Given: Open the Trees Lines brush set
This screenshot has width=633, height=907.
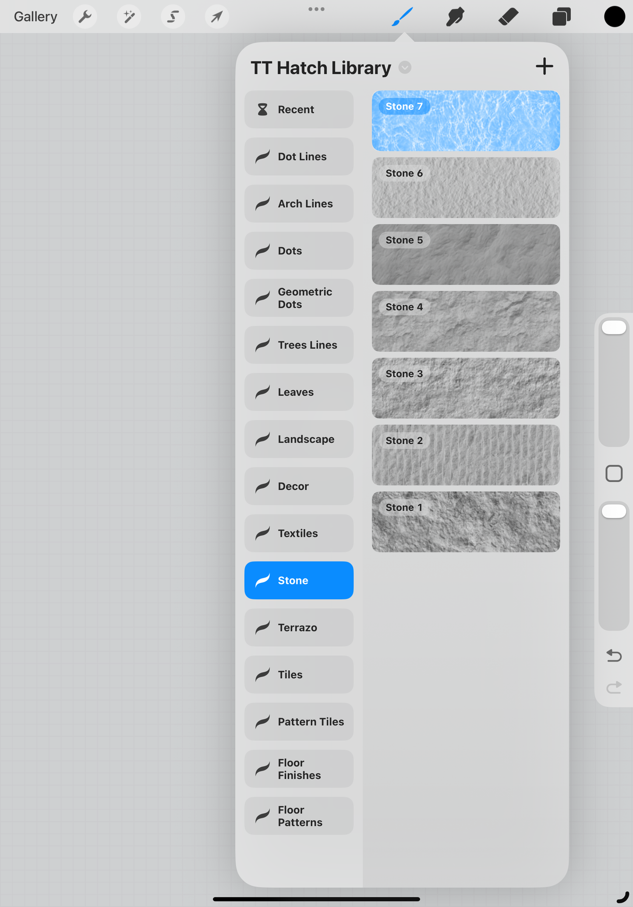Looking at the screenshot, I should coord(299,345).
